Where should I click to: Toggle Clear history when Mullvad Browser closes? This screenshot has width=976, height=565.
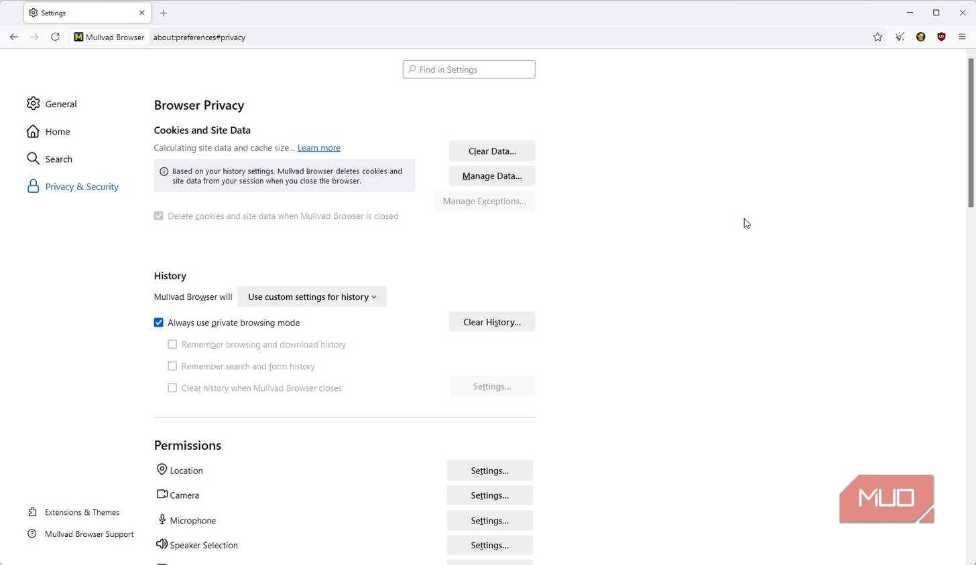[x=172, y=388]
